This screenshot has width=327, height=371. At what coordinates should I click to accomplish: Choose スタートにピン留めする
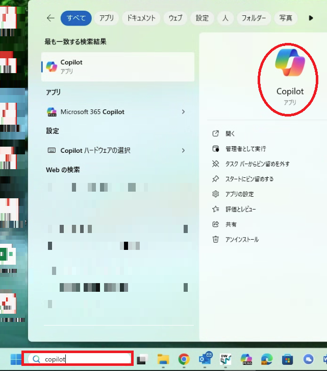pyautogui.click(x=249, y=179)
